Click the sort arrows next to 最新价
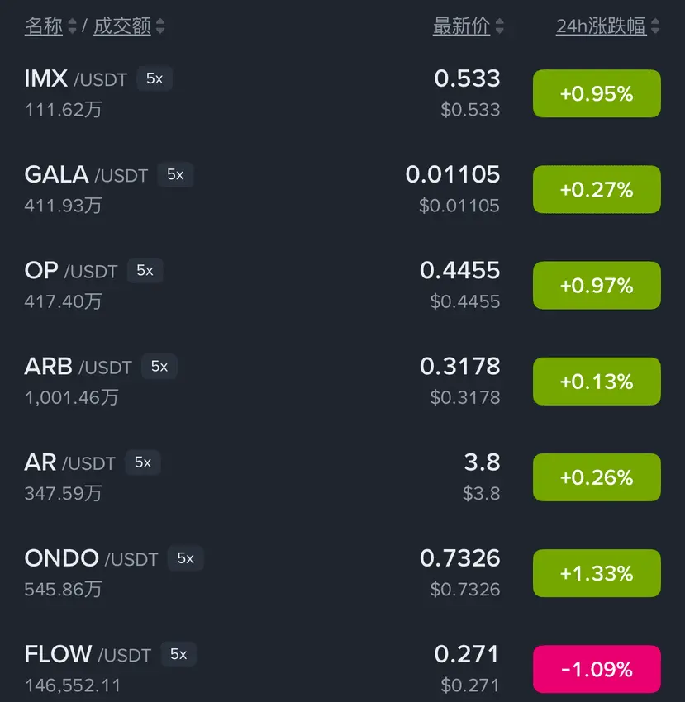This screenshot has height=702, width=685. pos(500,26)
